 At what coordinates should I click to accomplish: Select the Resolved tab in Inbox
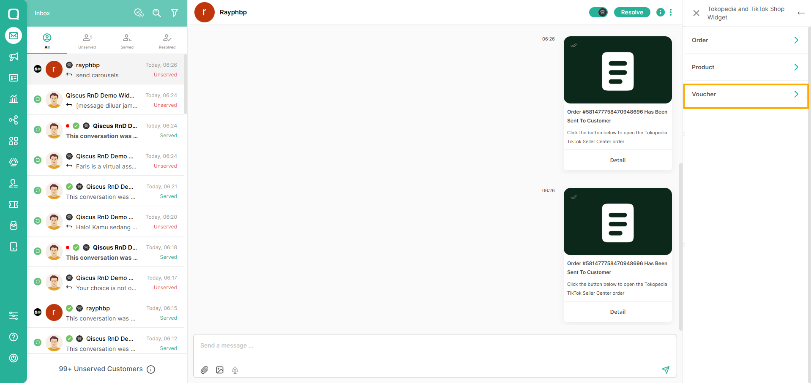coord(167,41)
